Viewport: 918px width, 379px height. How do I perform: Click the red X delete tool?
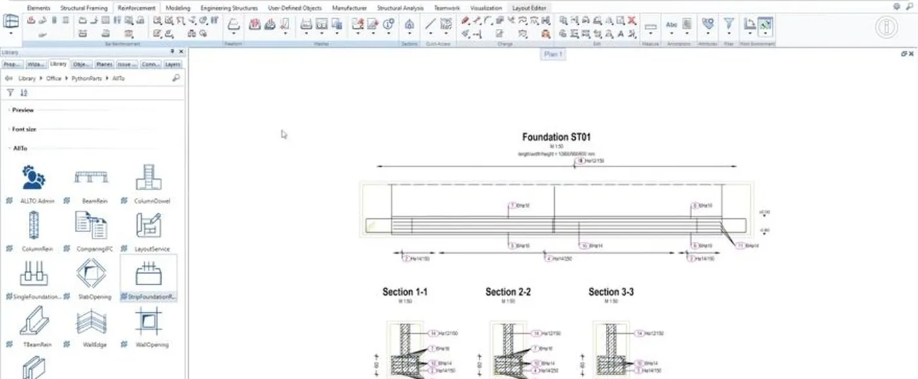631,21
